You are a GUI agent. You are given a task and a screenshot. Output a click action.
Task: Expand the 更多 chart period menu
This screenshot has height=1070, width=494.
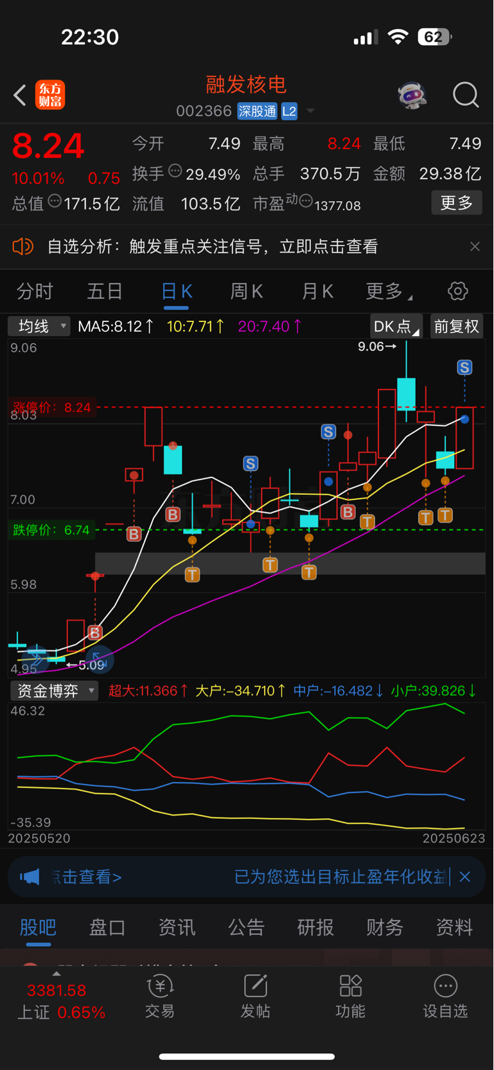[389, 292]
